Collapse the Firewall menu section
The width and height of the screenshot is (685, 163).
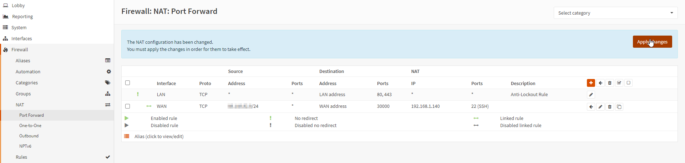[x=20, y=49]
